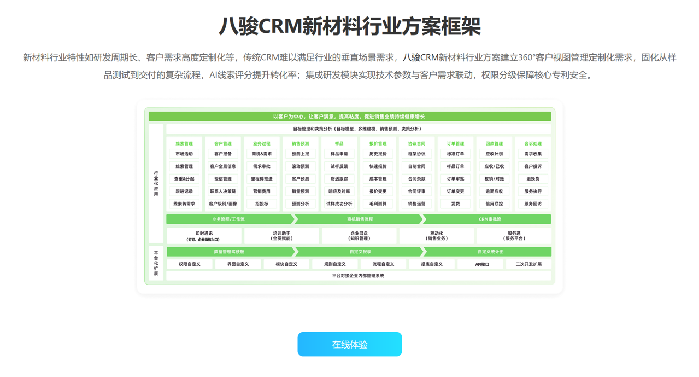This screenshot has width=699, height=377.
Task: Select the 市场活动 box in the diagram
Action: pyautogui.click(x=184, y=154)
